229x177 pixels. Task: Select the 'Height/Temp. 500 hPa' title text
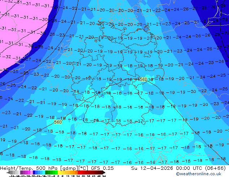coord(29,168)
